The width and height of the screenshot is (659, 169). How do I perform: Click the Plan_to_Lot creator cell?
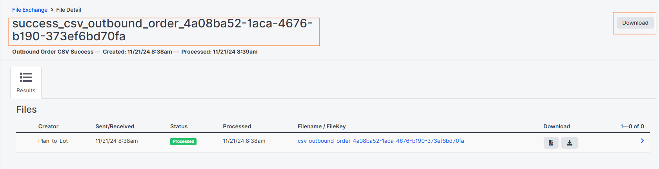click(53, 141)
